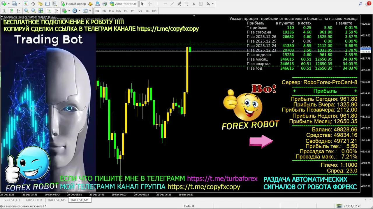Toggle the Авто-торговля button
373x209 pixels.
click(x=123, y=4)
